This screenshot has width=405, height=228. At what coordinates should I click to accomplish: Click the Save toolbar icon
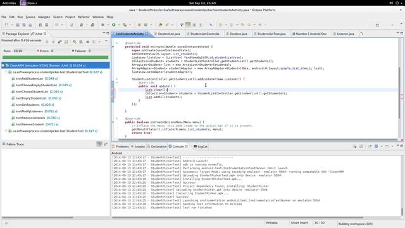tap(18, 25)
